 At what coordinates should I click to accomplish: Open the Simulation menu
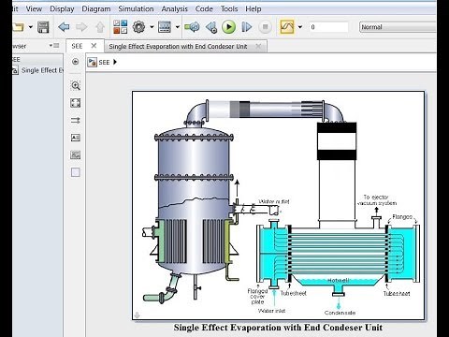pyautogui.click(x=136, y=9)
